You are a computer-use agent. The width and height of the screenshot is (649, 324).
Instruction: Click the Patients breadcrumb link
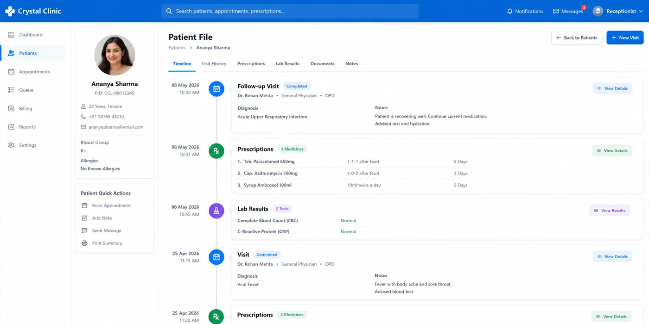[x=177, y=48]
